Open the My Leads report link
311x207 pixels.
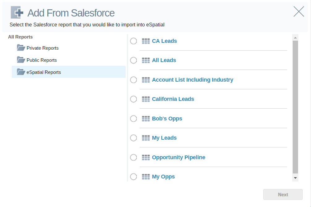click(x=164, y=138)
